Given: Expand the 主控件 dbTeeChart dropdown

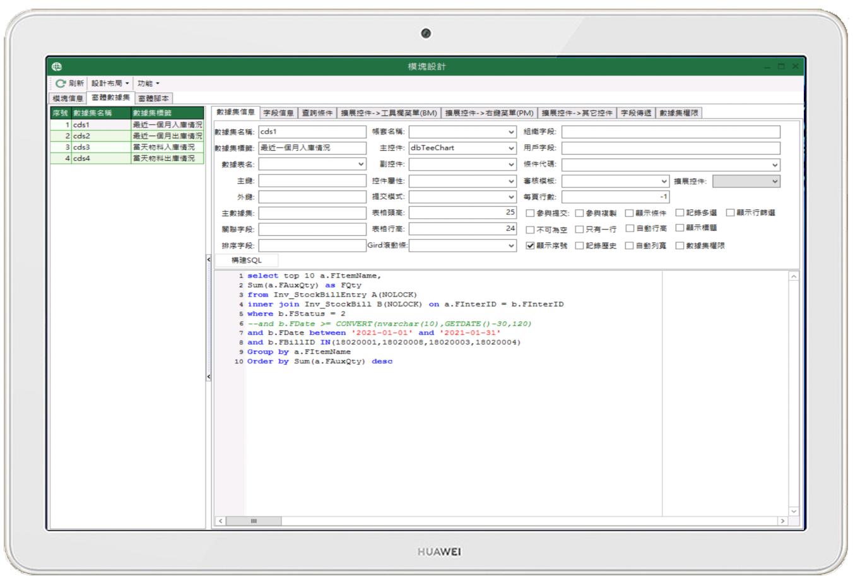Looking at the screenshot, I should 511,148.
